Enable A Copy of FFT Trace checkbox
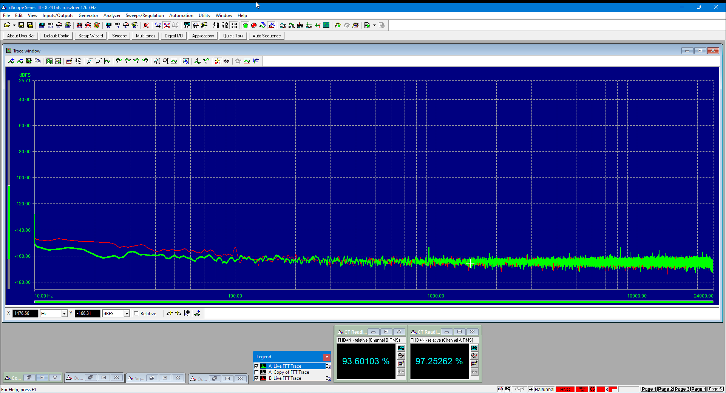This screenshot has width=726, height=393. click(256, 372)
